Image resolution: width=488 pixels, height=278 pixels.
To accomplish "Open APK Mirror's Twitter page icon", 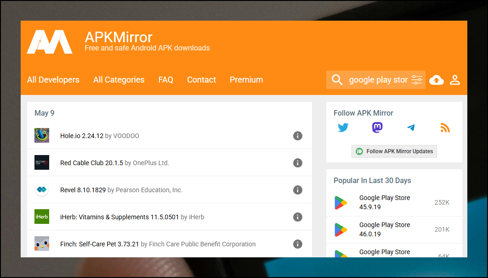I will 343,128.
